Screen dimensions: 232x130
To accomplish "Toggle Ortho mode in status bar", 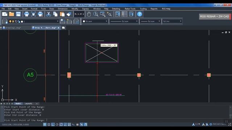I will (x=53, y=125).
